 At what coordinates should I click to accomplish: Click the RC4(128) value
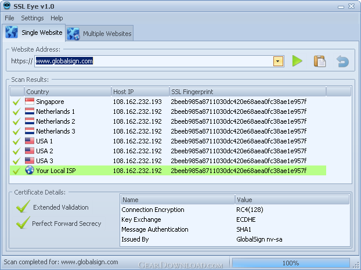pyautogui.click(x=250, y=210)
